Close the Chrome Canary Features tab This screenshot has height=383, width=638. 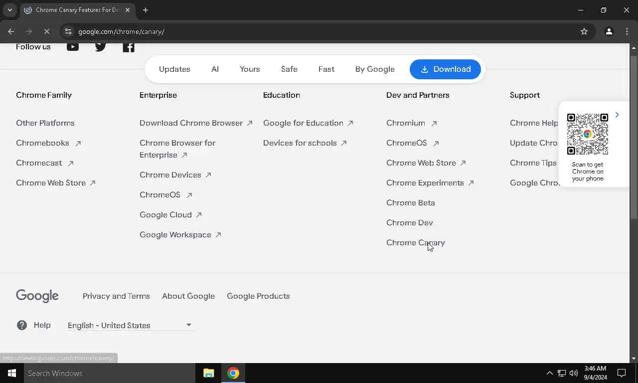pos(128,10)
